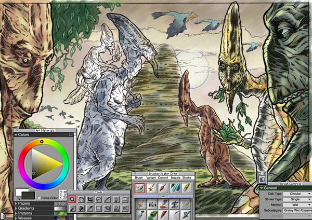312x220 pixels.
Task: Open the Brush menu in Brushes palette
Action: point(139,177)
